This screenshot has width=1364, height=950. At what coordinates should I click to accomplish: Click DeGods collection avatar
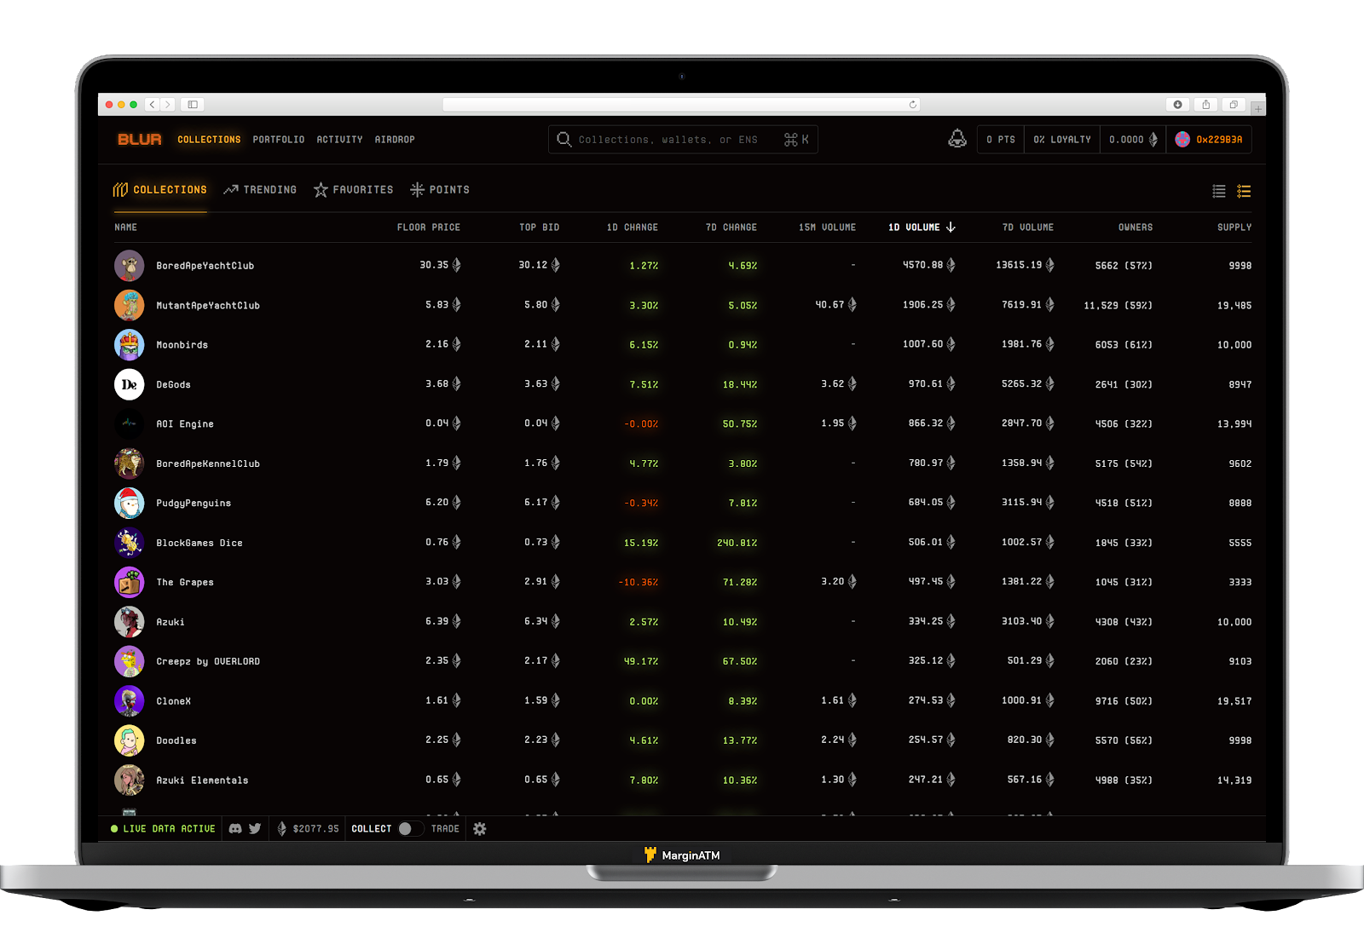pyautogui.click(x=130, y=384)
